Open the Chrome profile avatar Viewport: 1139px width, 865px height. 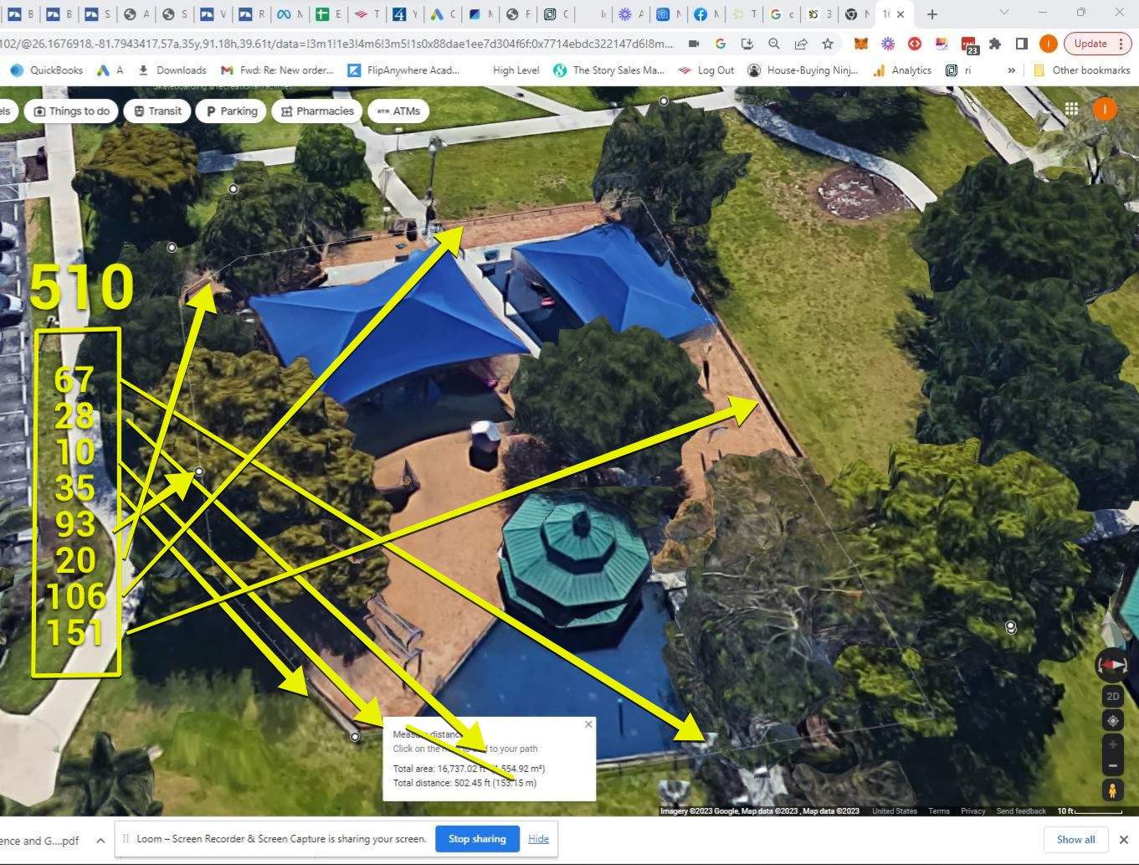(1048, 44)
